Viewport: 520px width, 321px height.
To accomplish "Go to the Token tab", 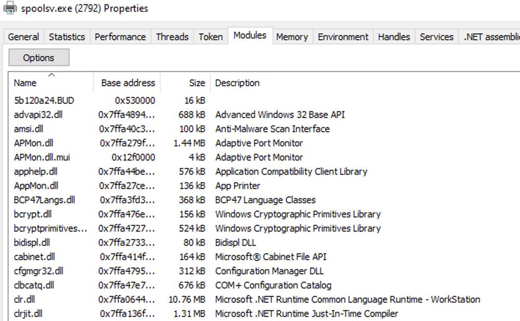I will pos(211,37).
